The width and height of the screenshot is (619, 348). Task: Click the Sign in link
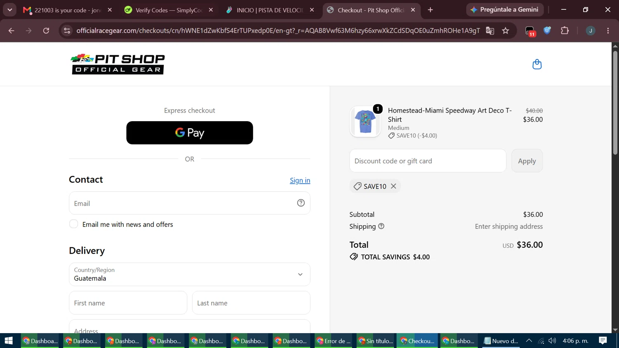click(300, 180)
